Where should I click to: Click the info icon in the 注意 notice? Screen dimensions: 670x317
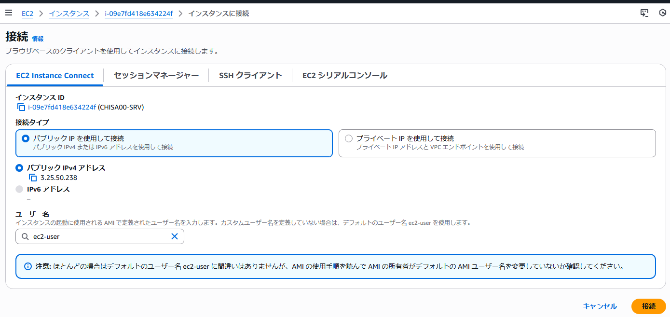28,266
